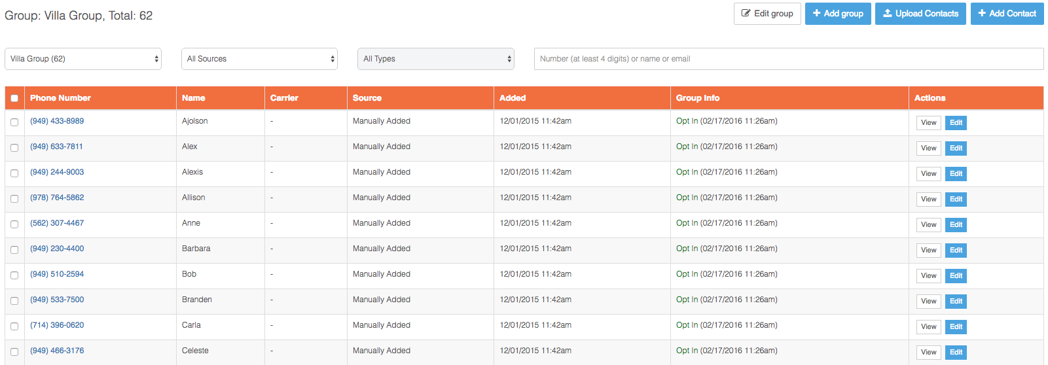
Task: Click Edit button in Bob's row
Action: coord(956,275)
